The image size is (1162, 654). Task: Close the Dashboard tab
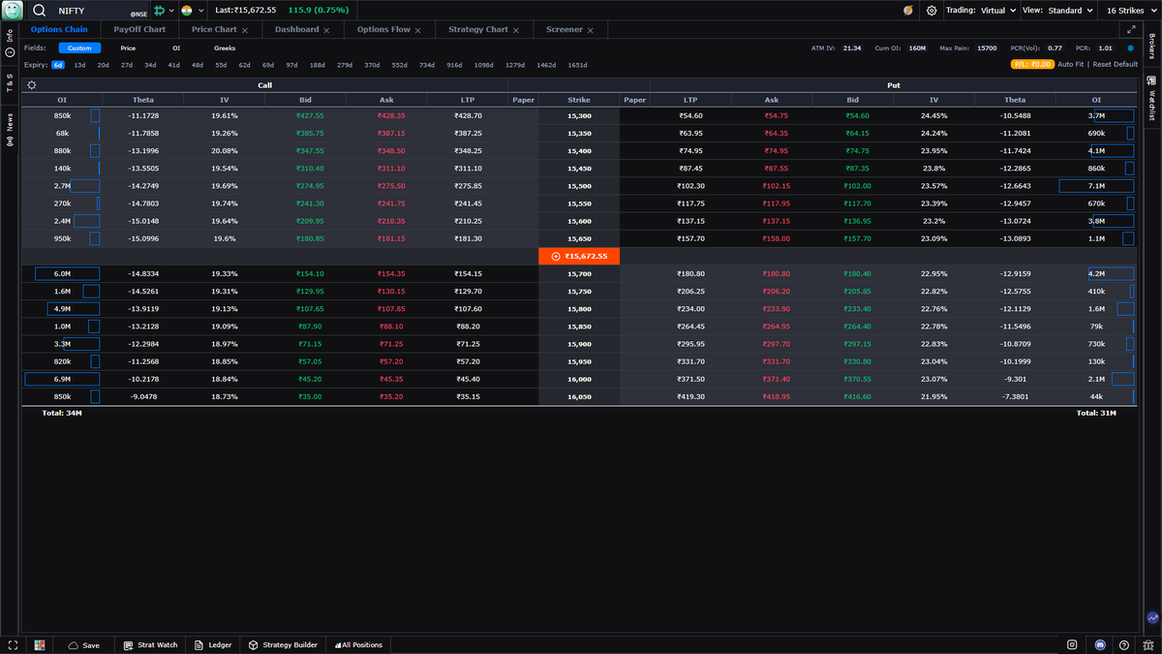[327, 30]
